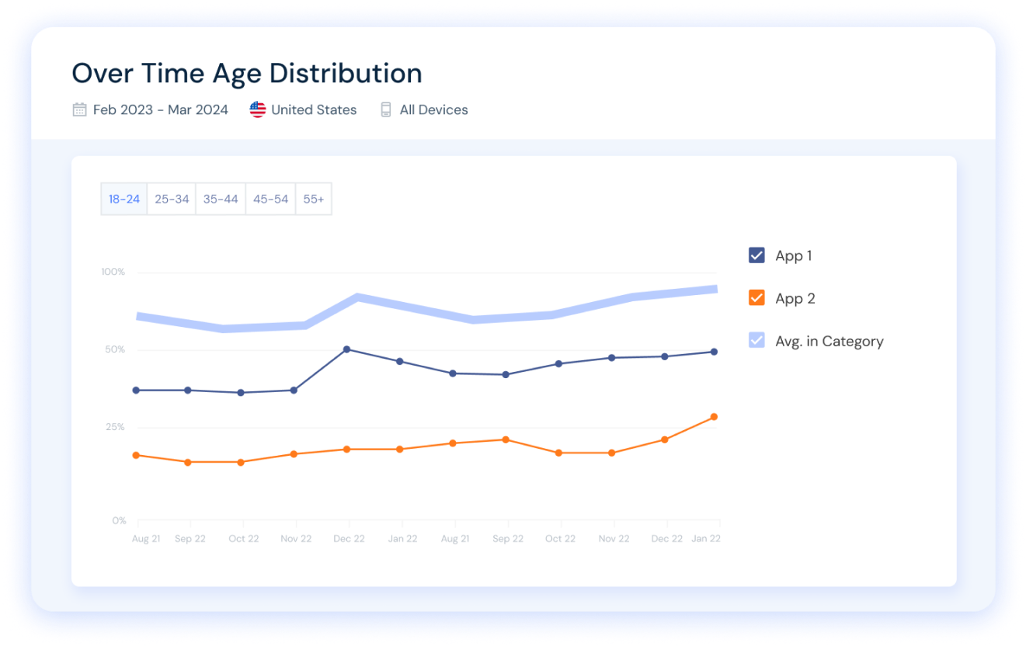1026x646 pixels.
Task: Click the United States country label
Action: click(x=314, y=109)
